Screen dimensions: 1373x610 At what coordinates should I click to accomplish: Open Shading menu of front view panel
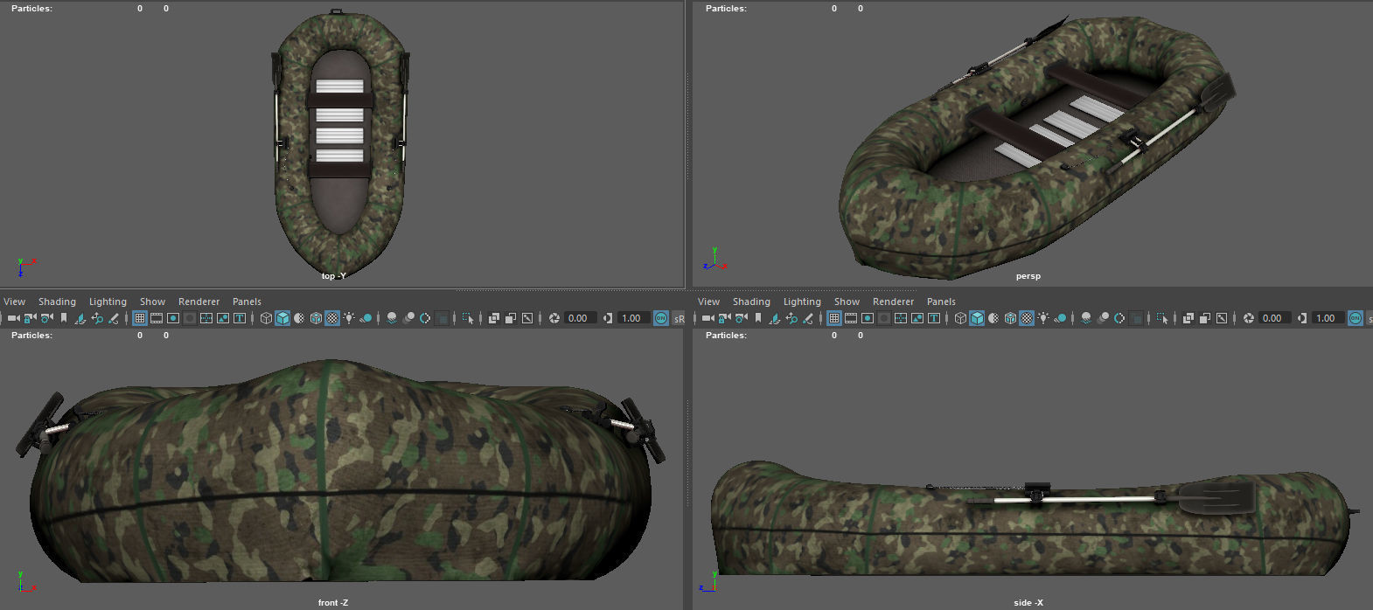[x=57, y=302]
